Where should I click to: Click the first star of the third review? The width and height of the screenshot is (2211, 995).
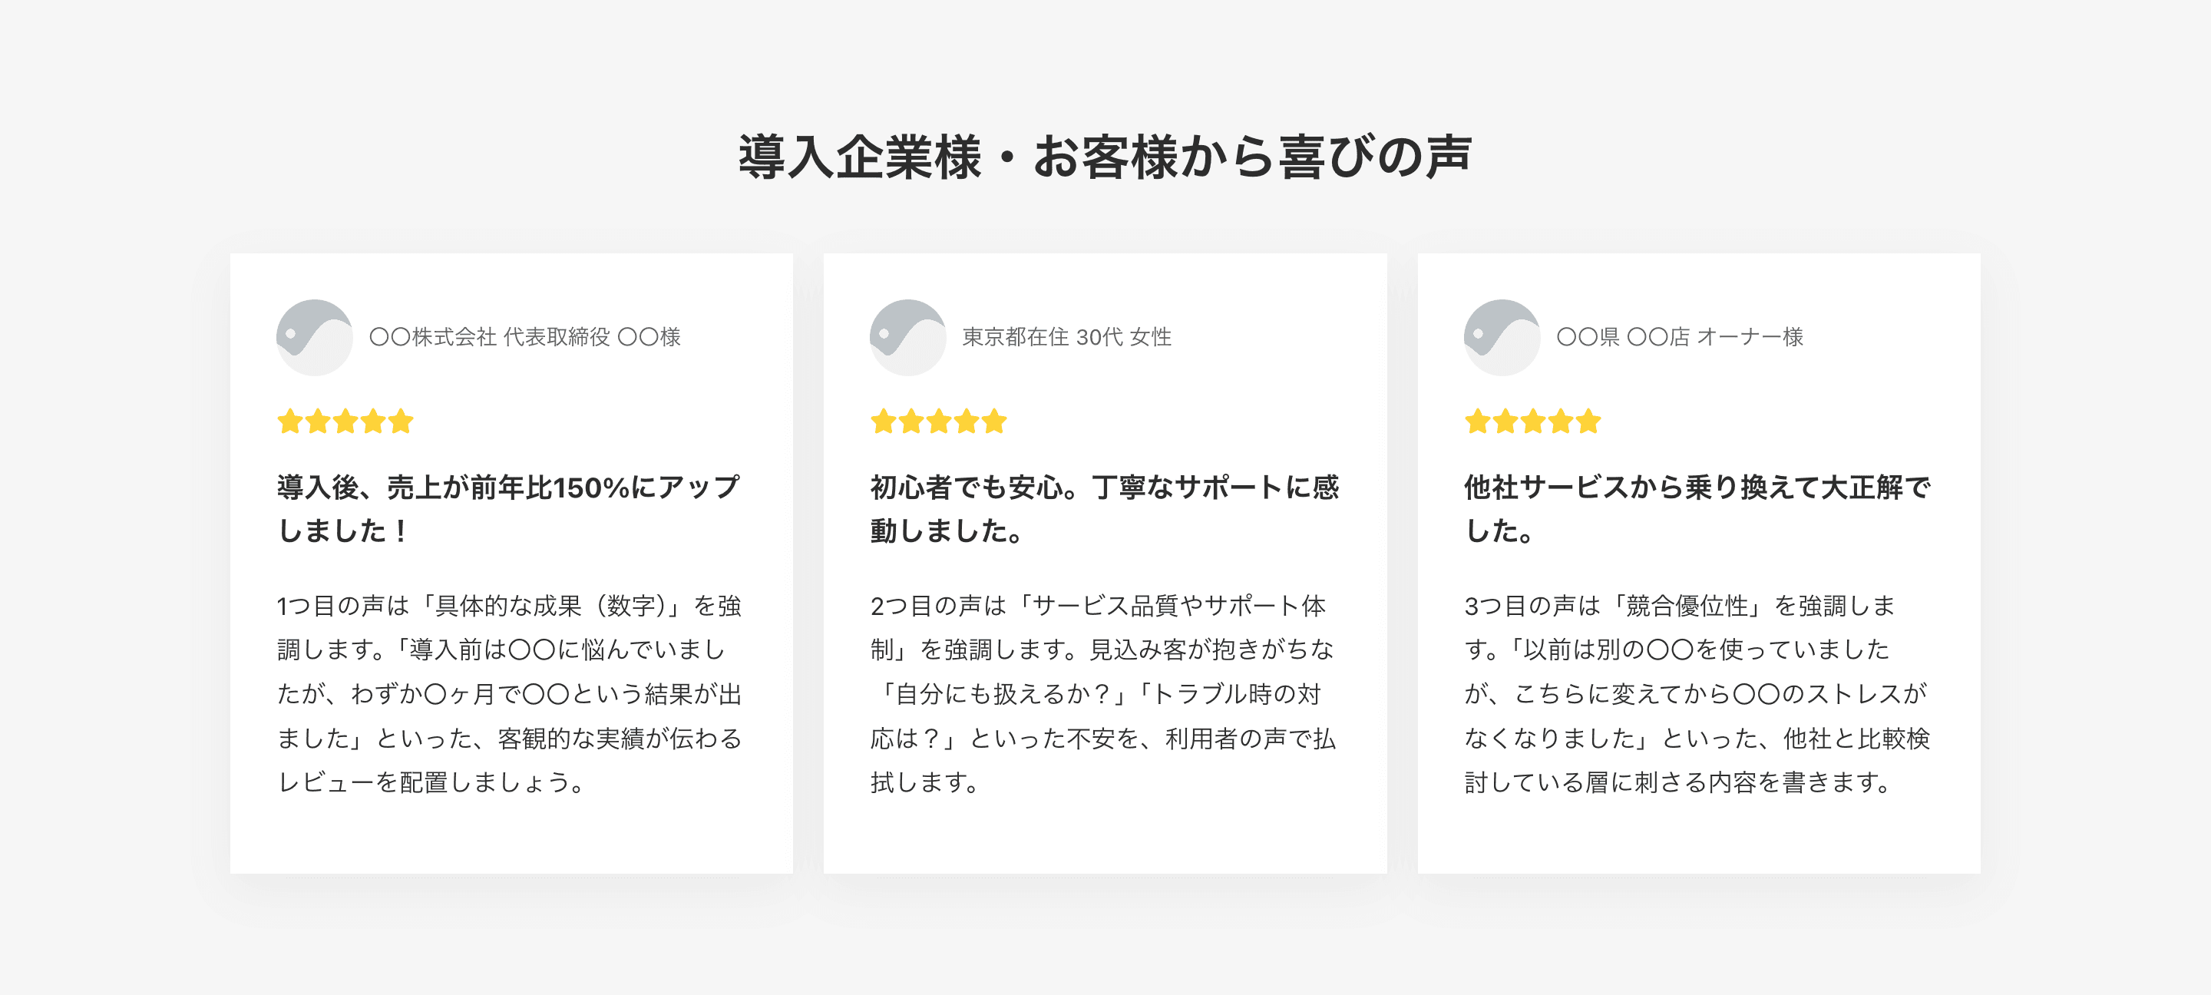[x=1477, y=421]
